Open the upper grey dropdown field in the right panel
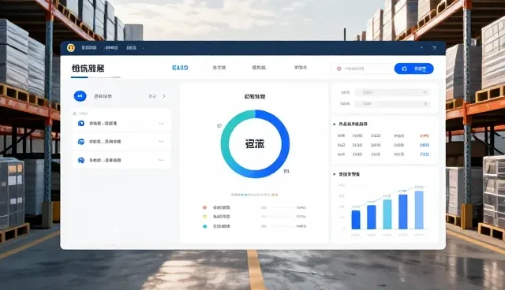This screenshot has height=290, width=505. click(x=392, y=92)
